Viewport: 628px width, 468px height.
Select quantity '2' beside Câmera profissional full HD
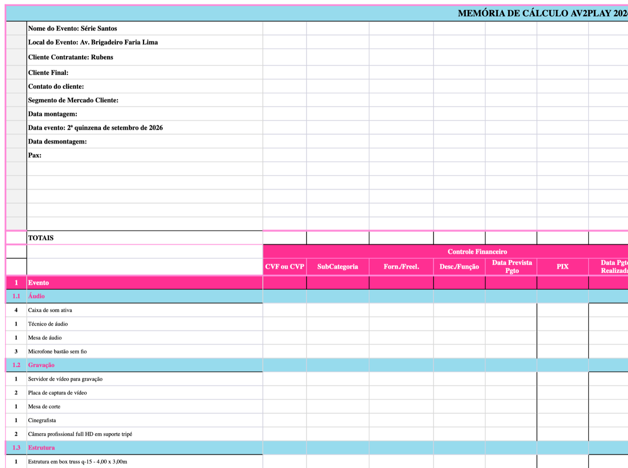pos(16,434)
